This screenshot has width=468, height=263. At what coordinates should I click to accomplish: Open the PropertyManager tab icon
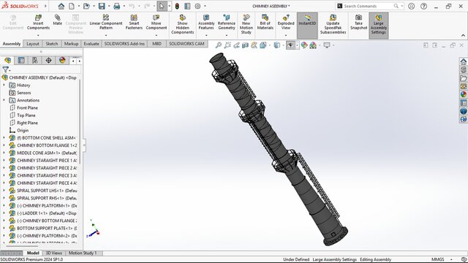click(21, 60)
